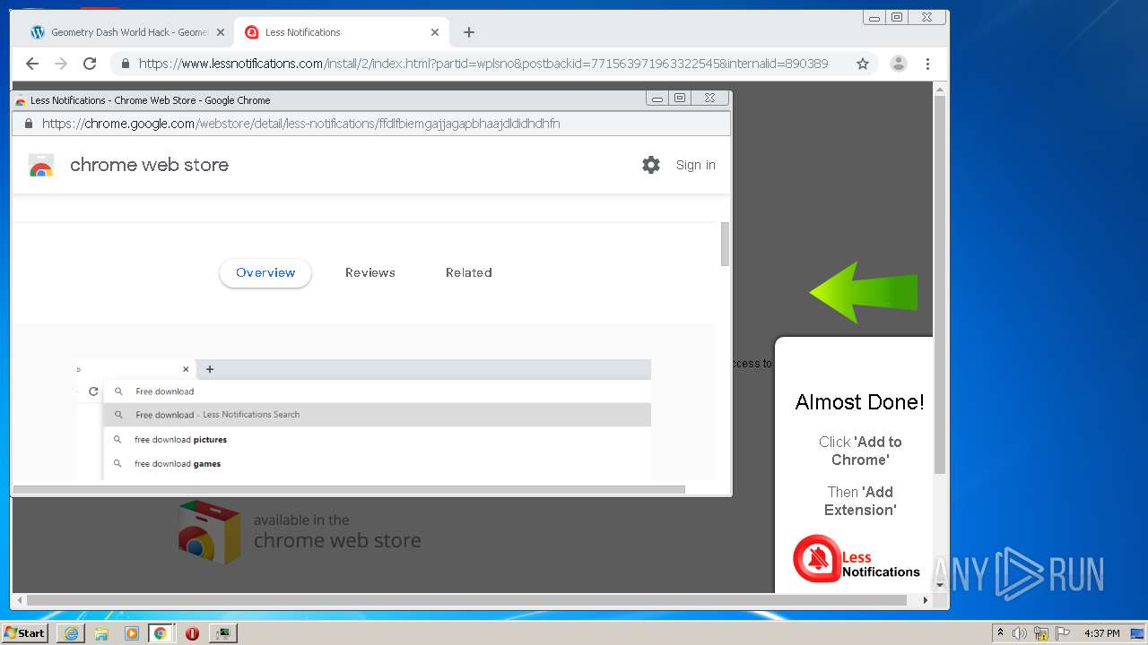Click the lock icon in the popup window
The width and height of the screenshot is (1148, 645).
coord(29,124)
